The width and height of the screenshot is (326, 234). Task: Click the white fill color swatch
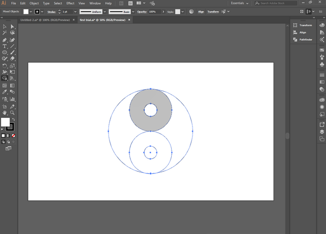point(6,122)
